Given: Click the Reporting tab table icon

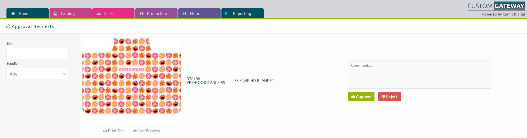Looking at the screenshot, I should (x=227, y=14).
